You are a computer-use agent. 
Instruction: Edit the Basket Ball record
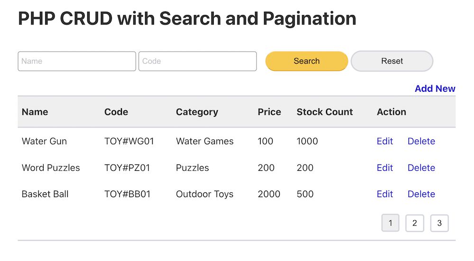tap(384, 194)
